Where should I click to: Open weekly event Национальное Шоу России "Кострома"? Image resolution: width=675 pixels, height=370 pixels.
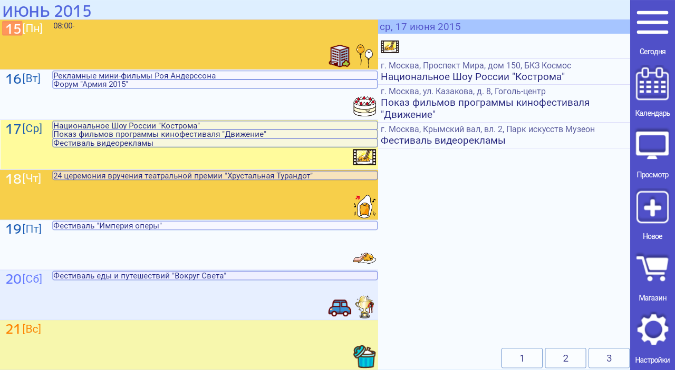pyautogui.click(x=215, y=125)
